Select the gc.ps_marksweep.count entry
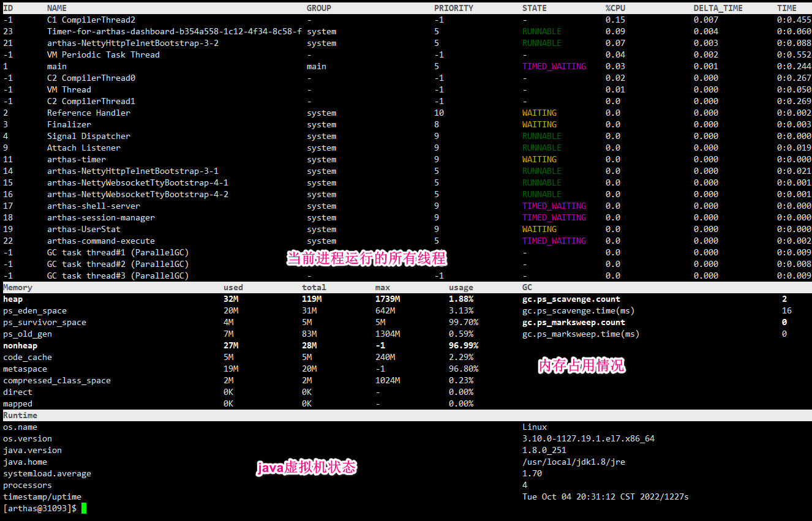This screenshot has width=812, height=521. 574,322
